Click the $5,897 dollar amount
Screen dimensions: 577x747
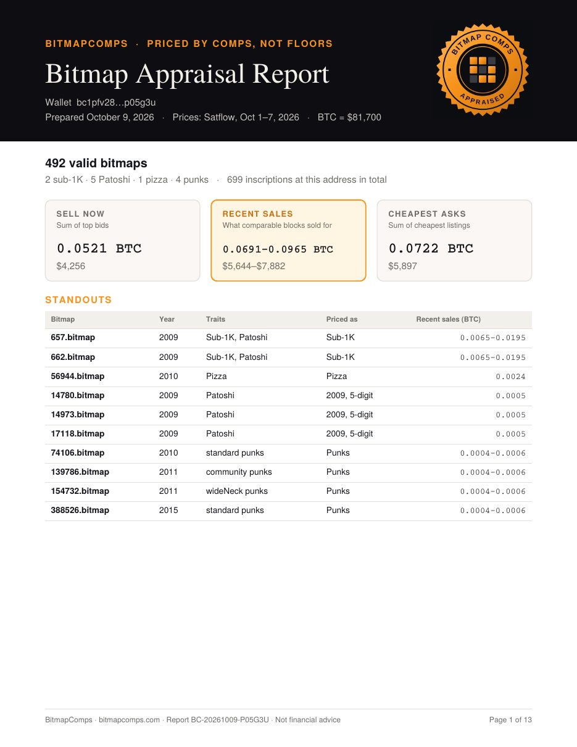[x=403, y=266]
